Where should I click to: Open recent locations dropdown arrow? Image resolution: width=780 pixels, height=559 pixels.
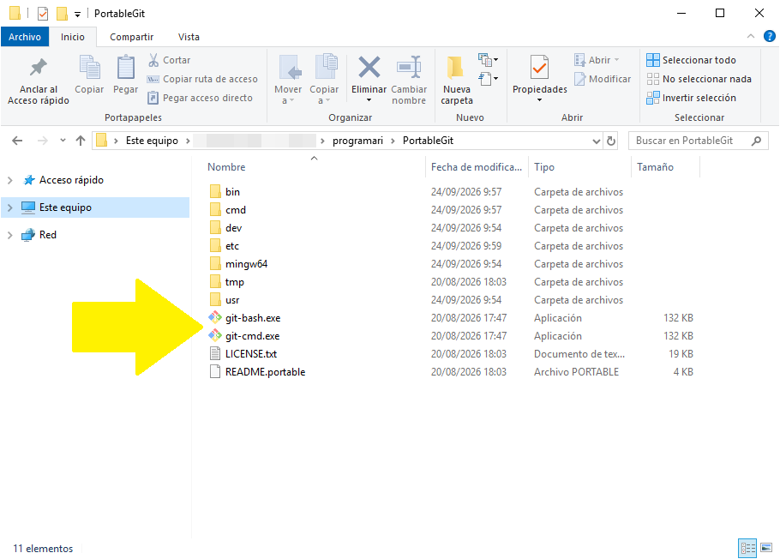[63, 141]
